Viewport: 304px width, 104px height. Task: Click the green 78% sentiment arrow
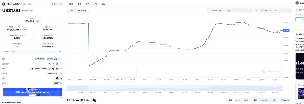[x=297, y=15]
